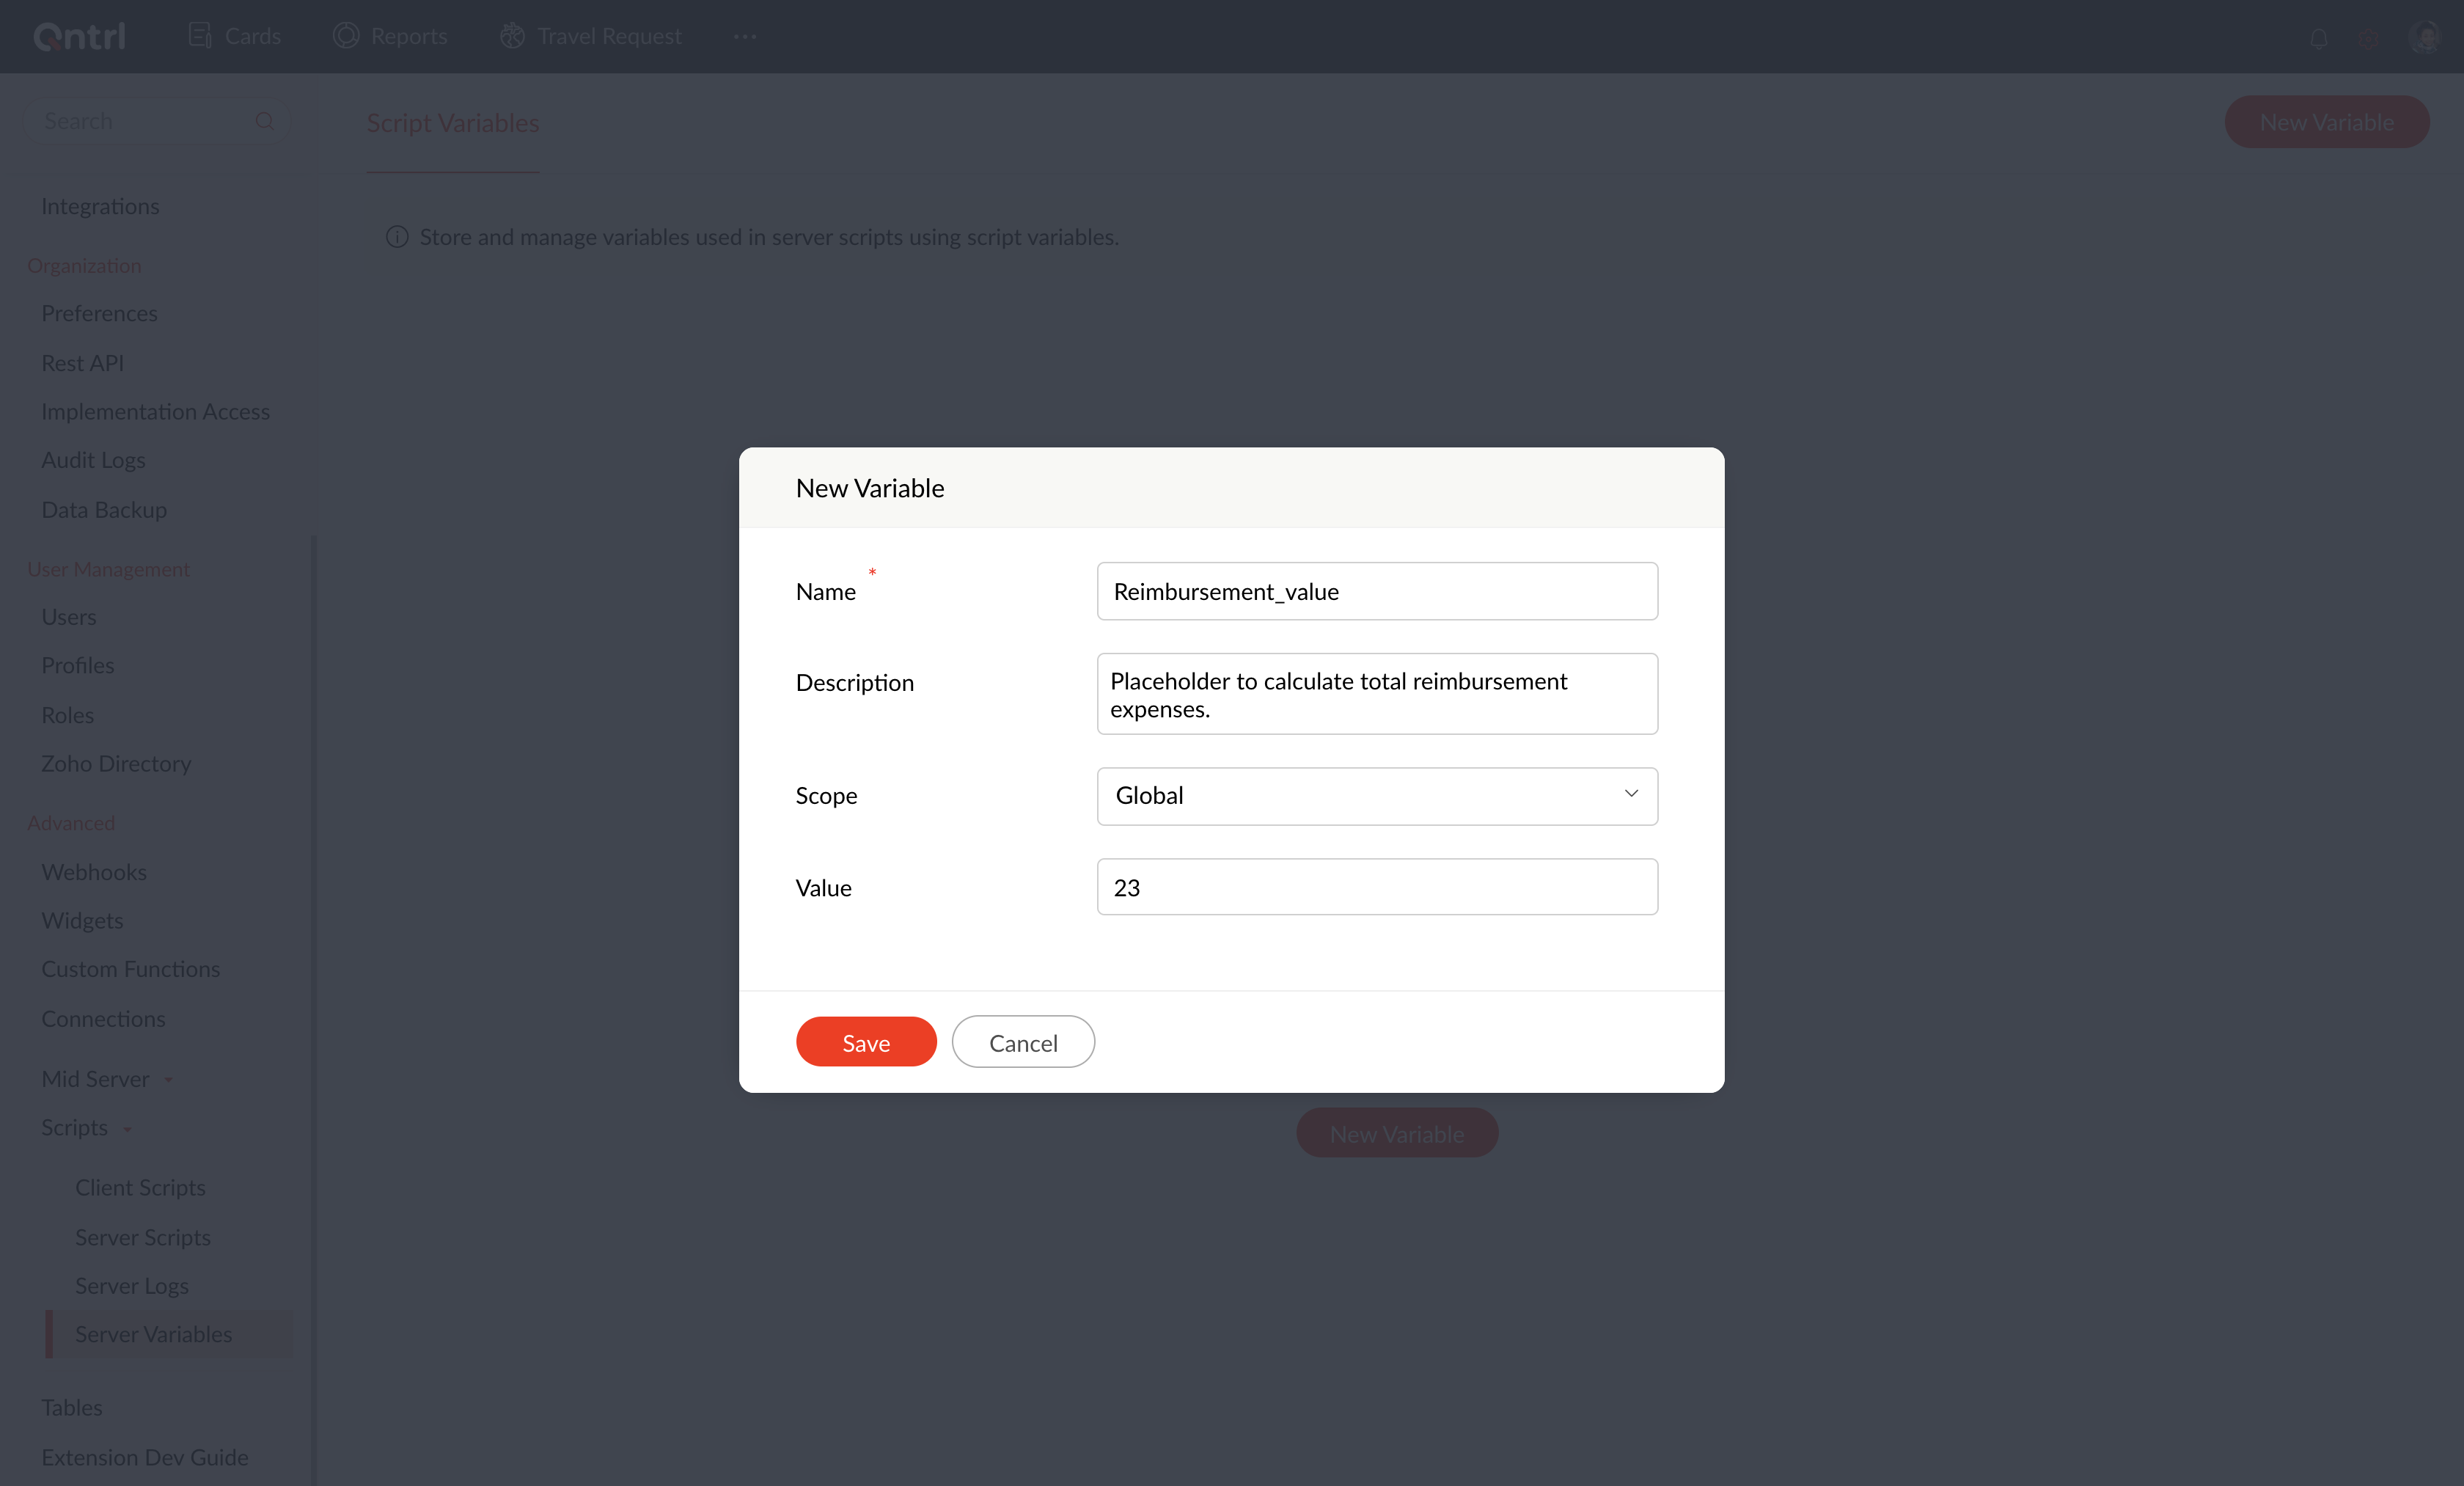Click the search magnifier icon
The height and width of the screenshot is (1486, 2464).
click(x=264, y=121)
